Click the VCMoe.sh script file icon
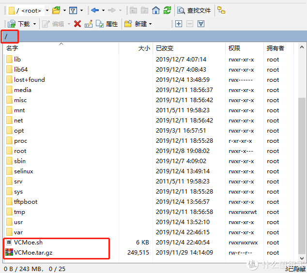This screenshot has height=273, width=307. click(x=9, y=243)
